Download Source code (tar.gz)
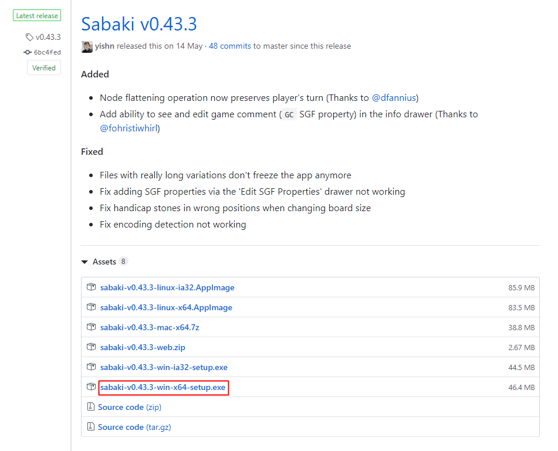 [x=134, y=427]
